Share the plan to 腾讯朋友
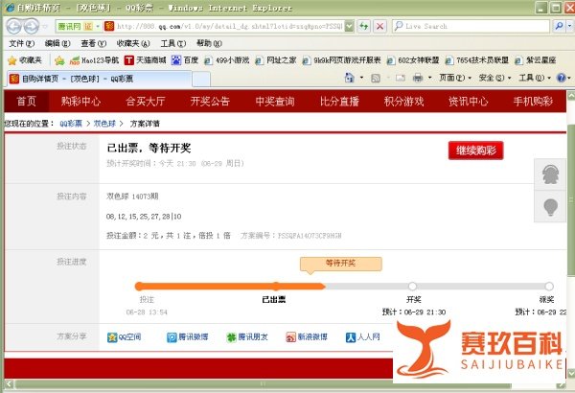 point(247,336)
